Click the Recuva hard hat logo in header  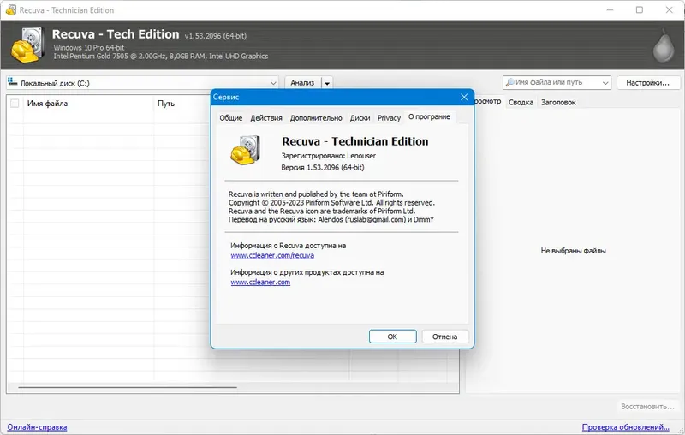click(x=27, y=45)
